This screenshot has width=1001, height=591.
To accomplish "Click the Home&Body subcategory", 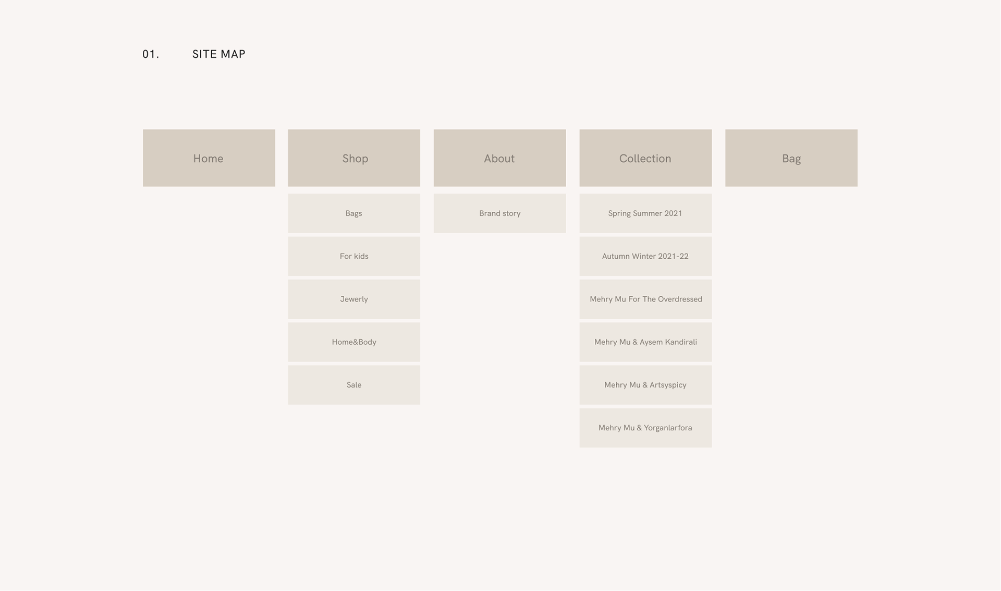I will [x=353, y=342].
